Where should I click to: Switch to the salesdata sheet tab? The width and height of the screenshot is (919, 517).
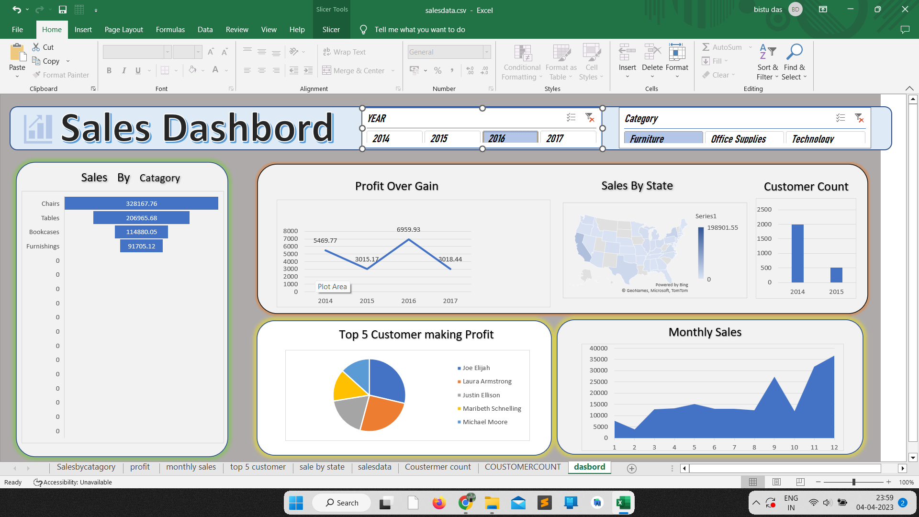[x=374, y=467]
